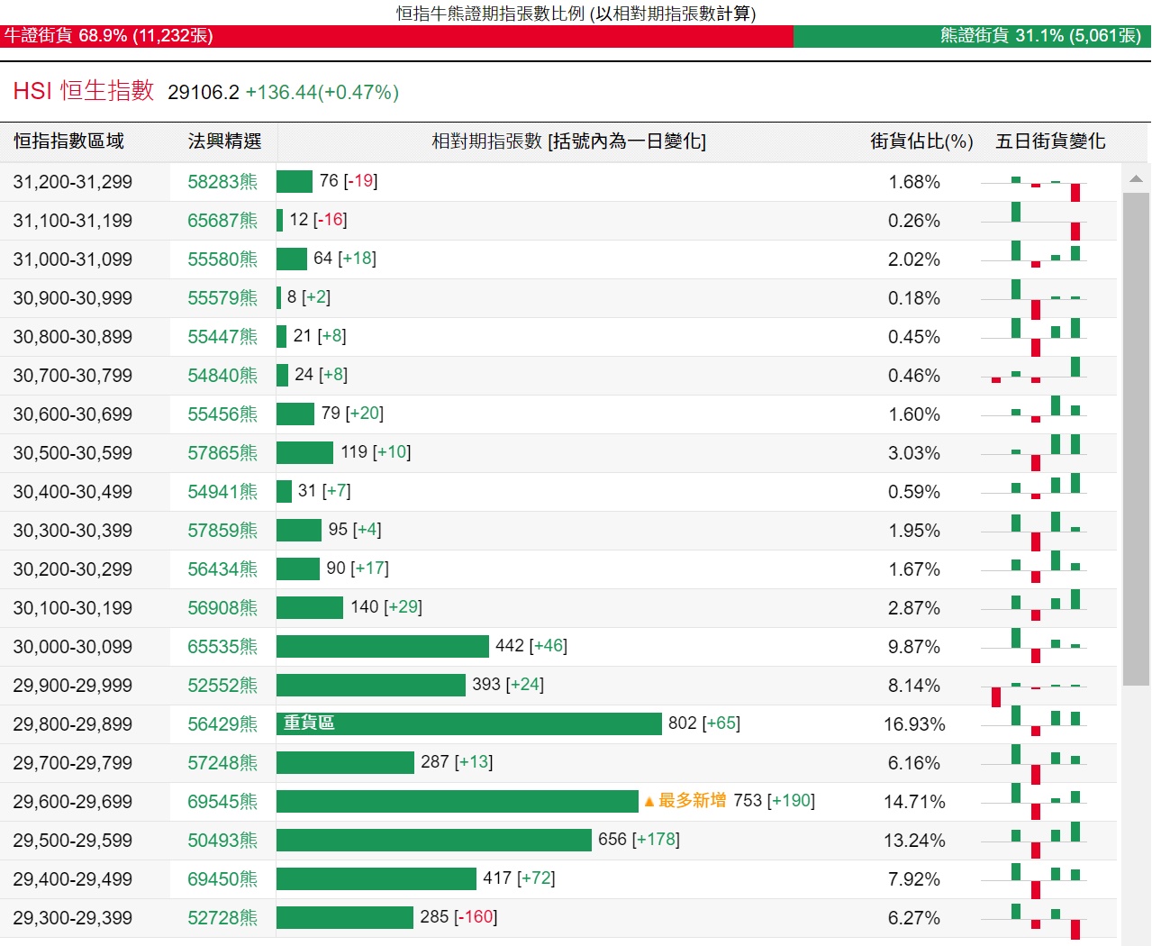
Task: Open warrant link 56908熊
Action: click(222, 608)
